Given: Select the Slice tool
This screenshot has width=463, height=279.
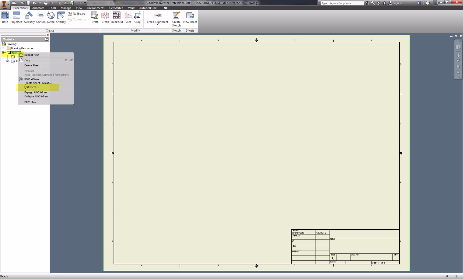Looking at the screenshot, I should [x=128, y=18].
